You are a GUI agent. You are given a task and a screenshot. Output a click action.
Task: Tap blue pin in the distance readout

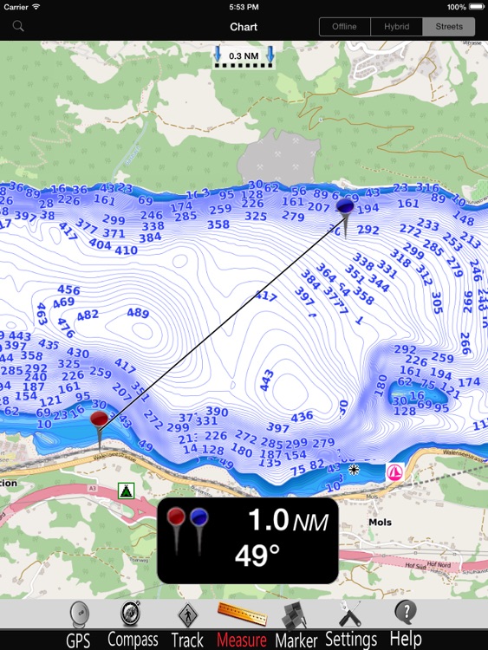pos(199,531)
